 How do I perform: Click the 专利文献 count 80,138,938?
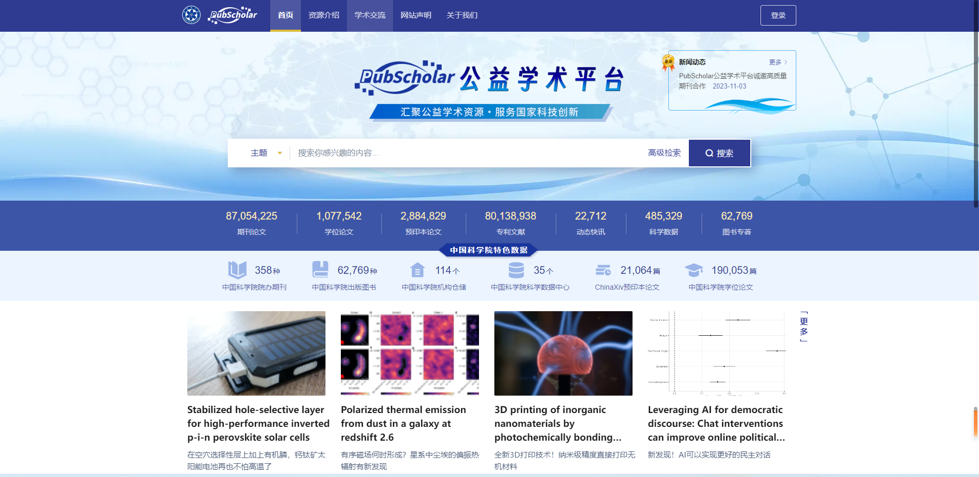point(511,216)
